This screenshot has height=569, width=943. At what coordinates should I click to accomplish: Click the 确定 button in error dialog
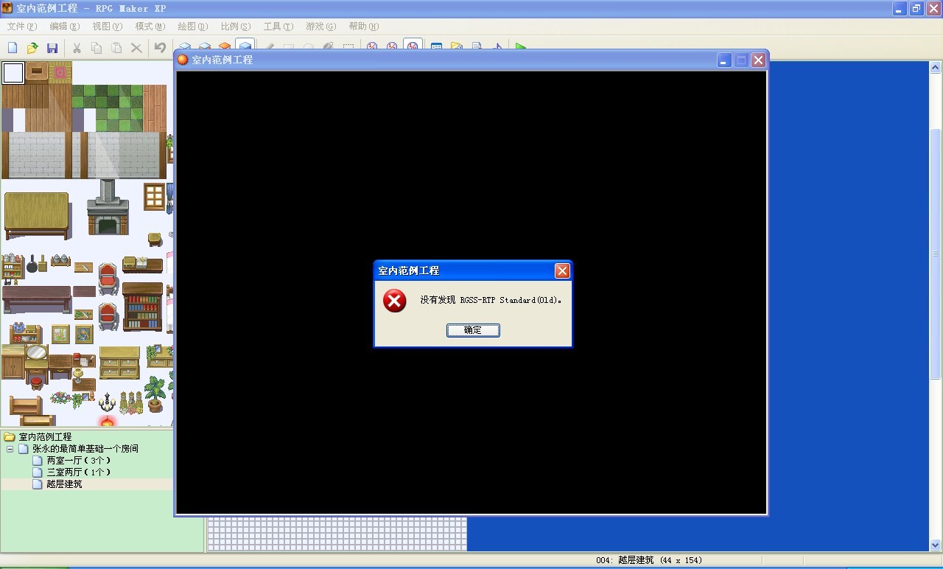(x=473, y=330)
